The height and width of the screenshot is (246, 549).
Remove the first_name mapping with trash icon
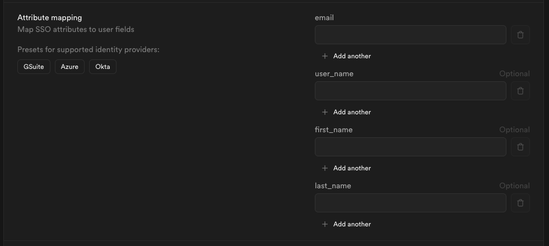click(520, 147)
